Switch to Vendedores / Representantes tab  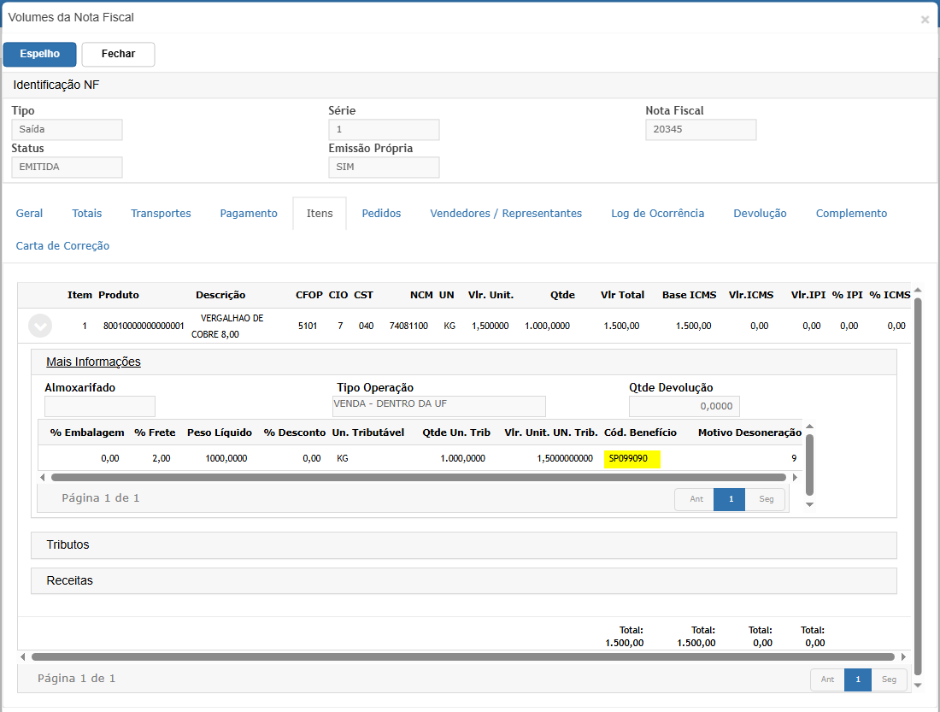point(506,214)
